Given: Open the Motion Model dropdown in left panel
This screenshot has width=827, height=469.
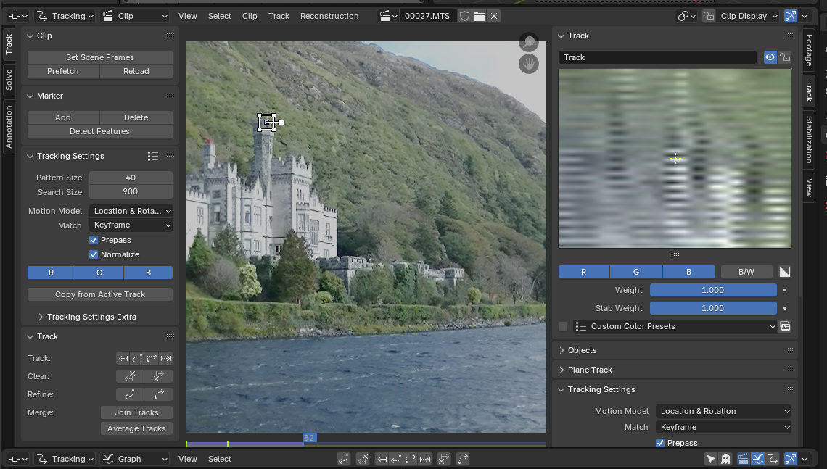Looking at the screenshot, I should point(131,211).
